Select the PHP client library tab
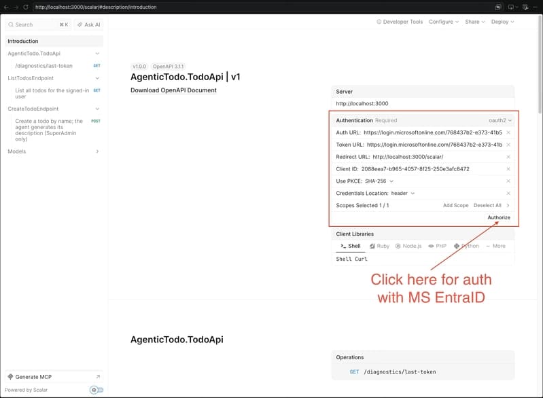Screen dimensions: 543x398 (438, 246)
